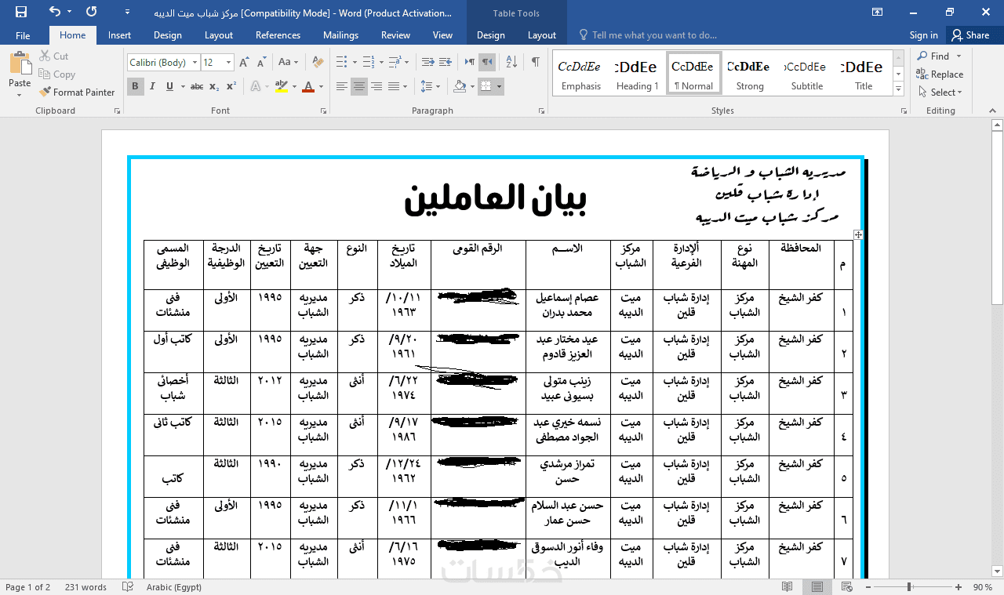Activate Format Painter

point(77,92)
